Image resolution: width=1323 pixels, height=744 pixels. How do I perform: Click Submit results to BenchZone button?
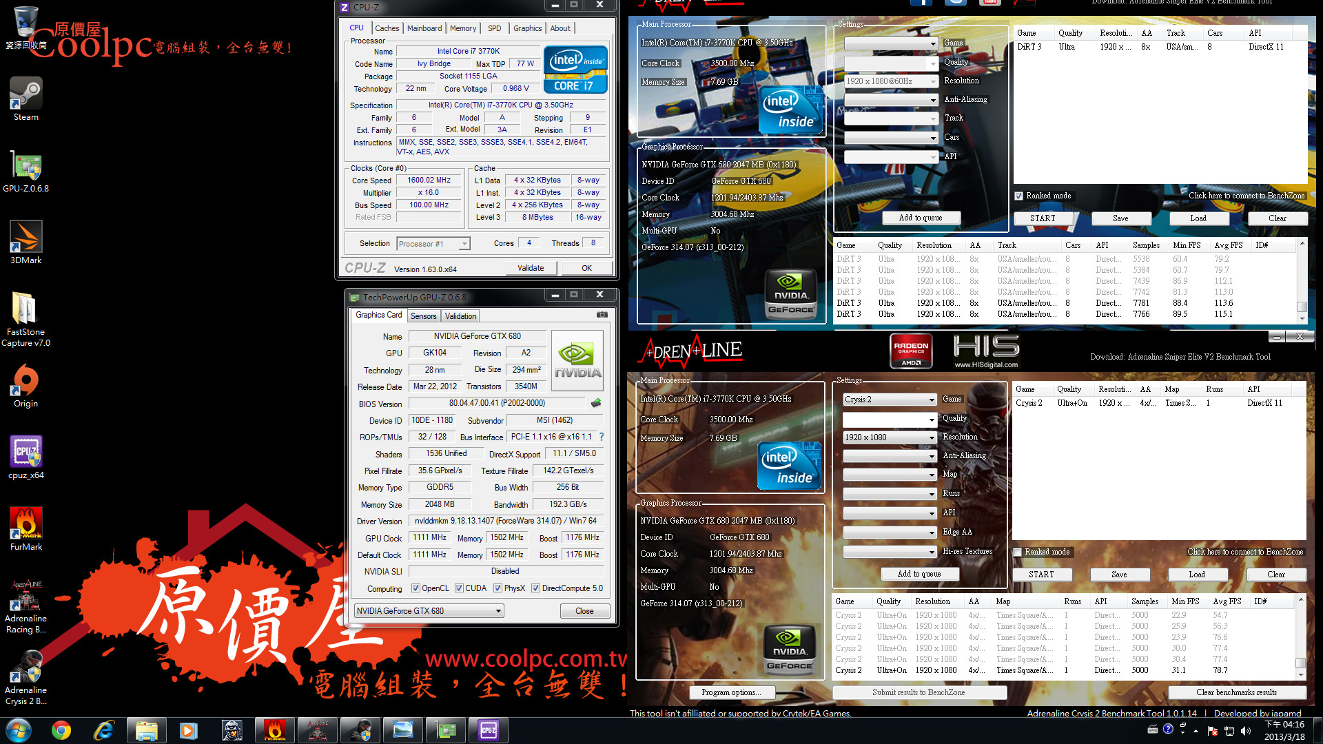pos(919,692)
